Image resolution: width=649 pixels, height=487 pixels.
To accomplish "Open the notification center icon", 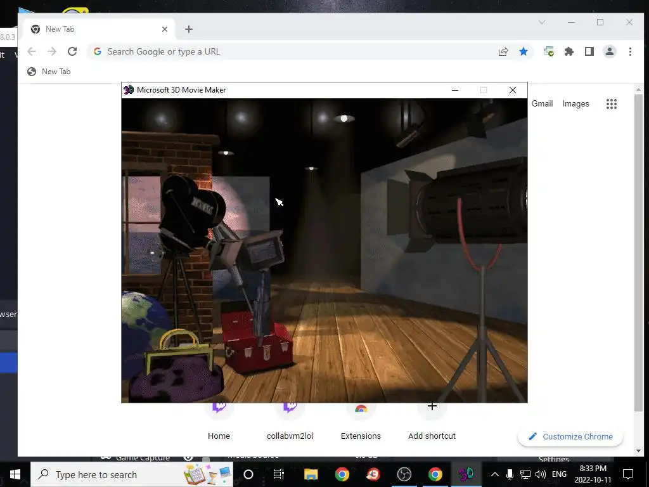I will [x=628, y=474].
